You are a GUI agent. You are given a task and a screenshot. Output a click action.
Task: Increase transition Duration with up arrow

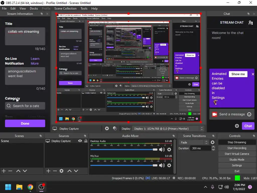(x=213, y=147)
